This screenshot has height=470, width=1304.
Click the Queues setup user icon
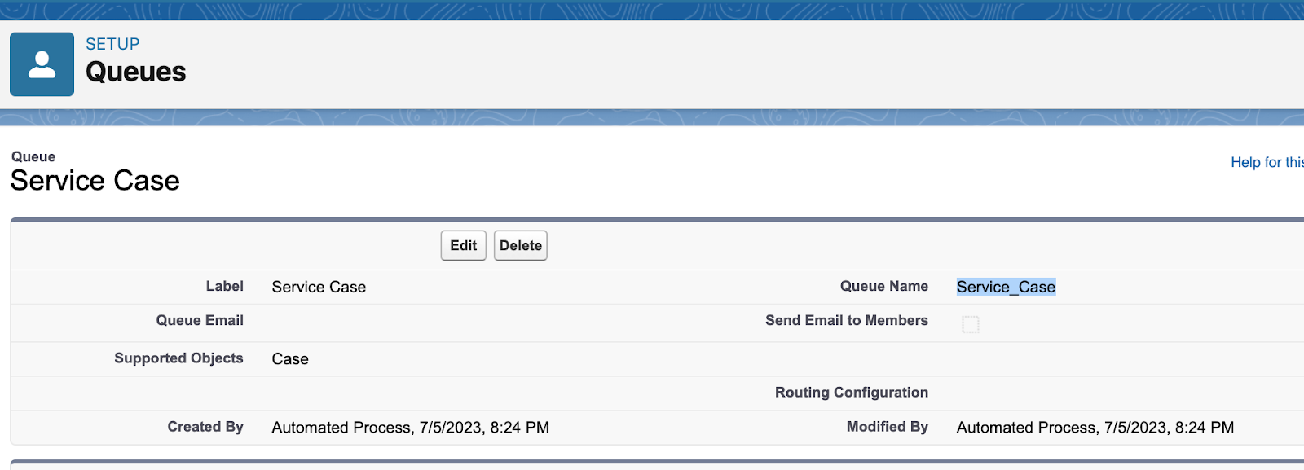(x=42, y=64)
